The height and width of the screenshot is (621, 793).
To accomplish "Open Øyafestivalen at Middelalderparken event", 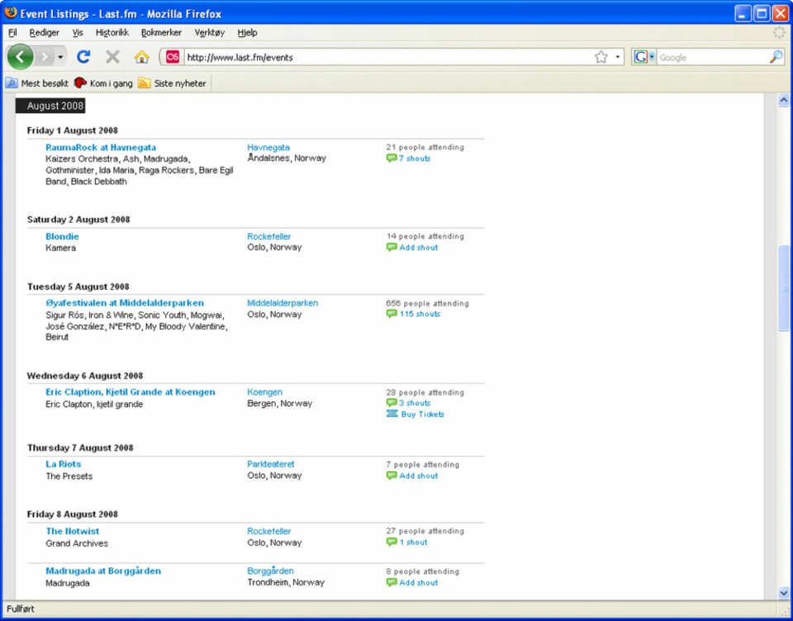I will tap(125, 303).
